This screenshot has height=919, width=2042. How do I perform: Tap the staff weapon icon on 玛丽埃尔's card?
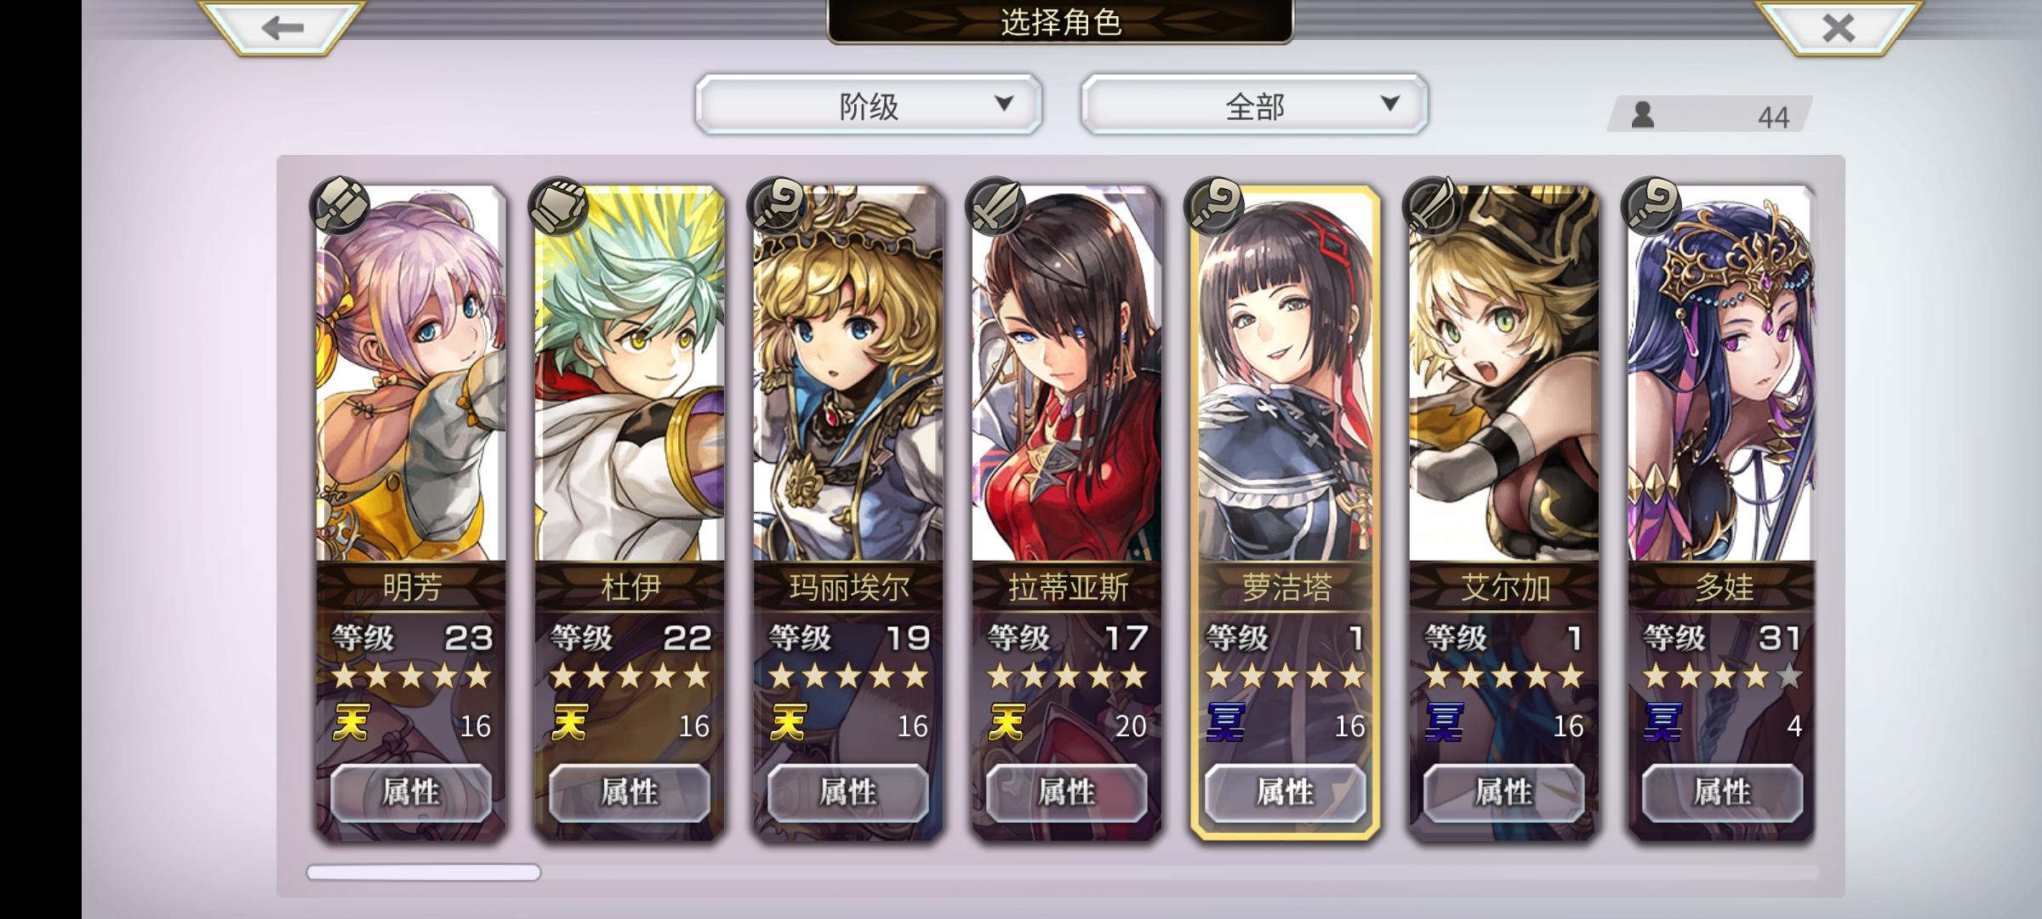[777, 205]
